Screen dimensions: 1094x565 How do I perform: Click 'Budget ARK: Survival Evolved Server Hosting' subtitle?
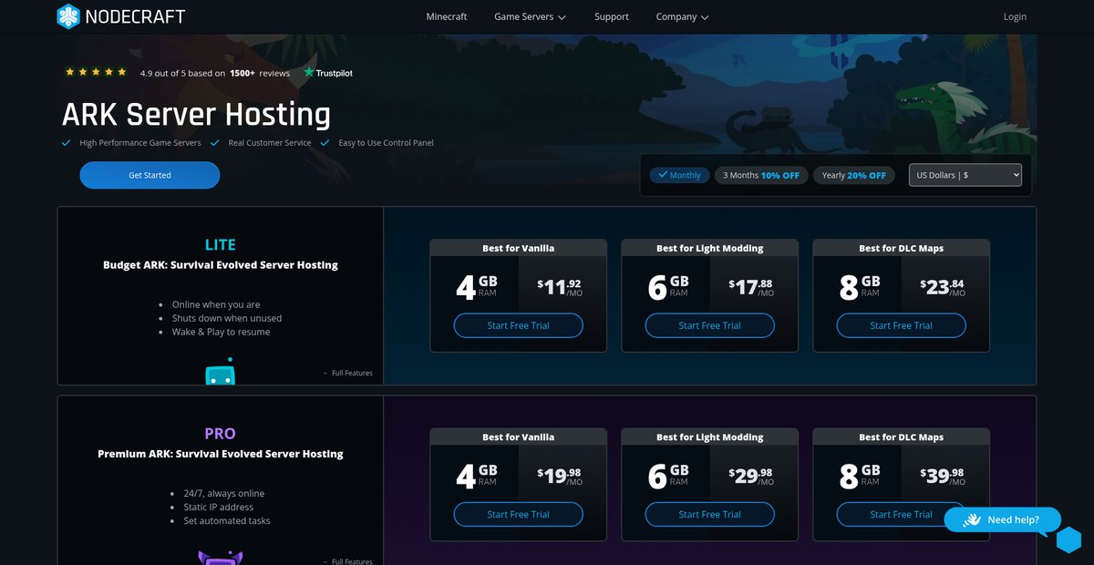[221, 265]
